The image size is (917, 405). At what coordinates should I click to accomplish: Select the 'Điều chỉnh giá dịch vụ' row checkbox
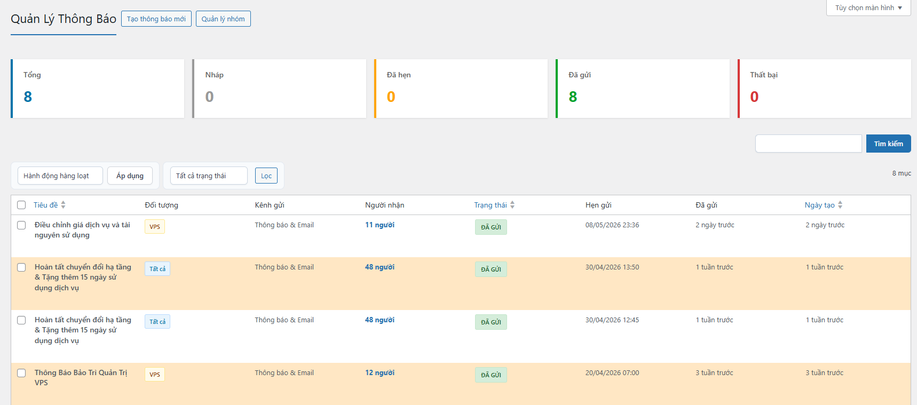click(x=21, y=225)
